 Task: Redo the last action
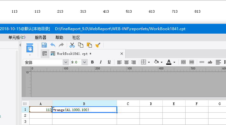point(61,45)
